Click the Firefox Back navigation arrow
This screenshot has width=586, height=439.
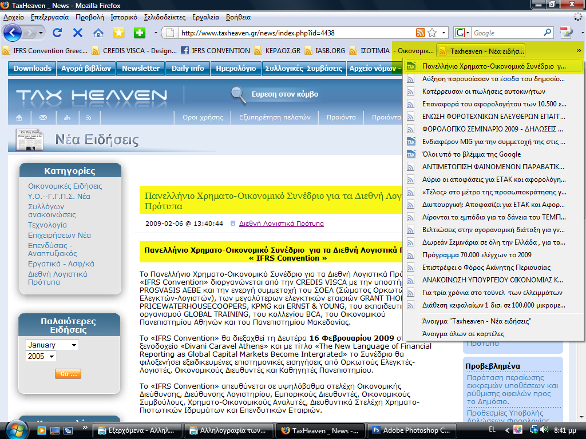click(x=13, y=33)
